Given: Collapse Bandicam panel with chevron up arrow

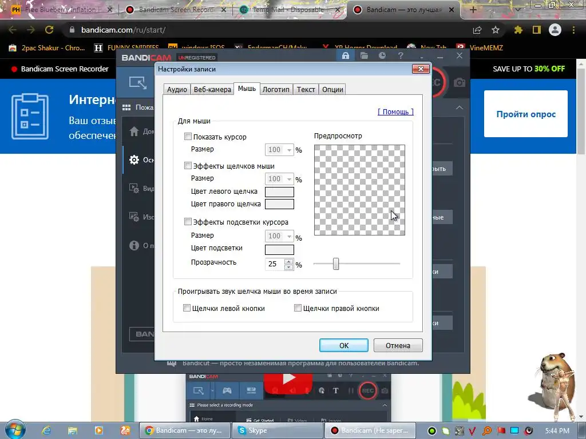Looking at the screenshot, I should click(460, 107).
